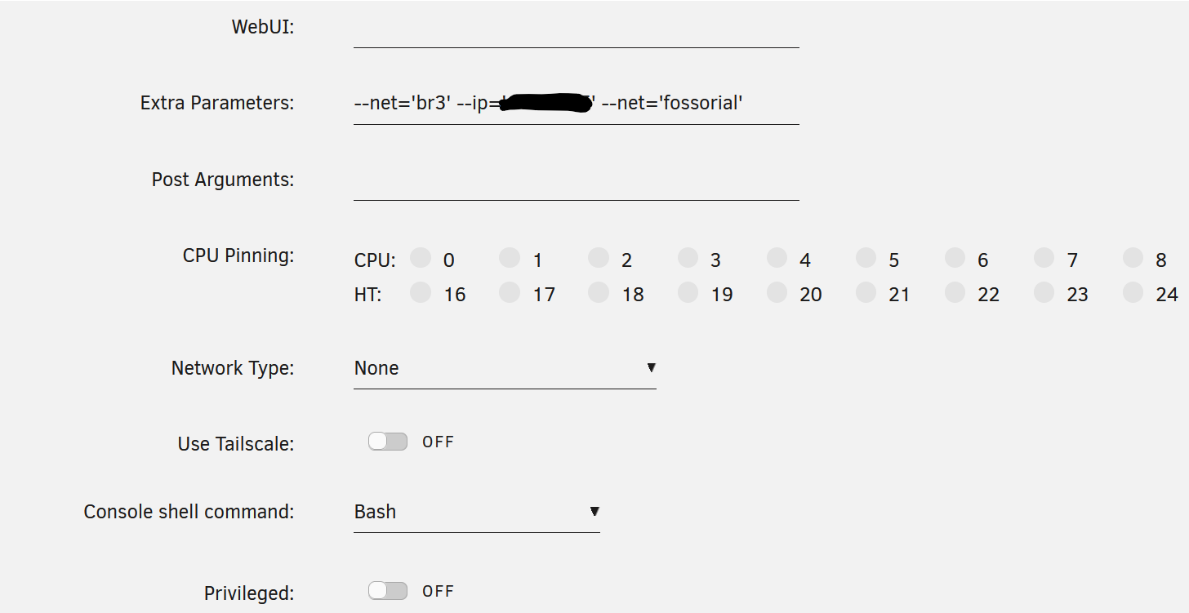
Task: Check hyperthread 18 checkbox
Action: coord(599,293)
